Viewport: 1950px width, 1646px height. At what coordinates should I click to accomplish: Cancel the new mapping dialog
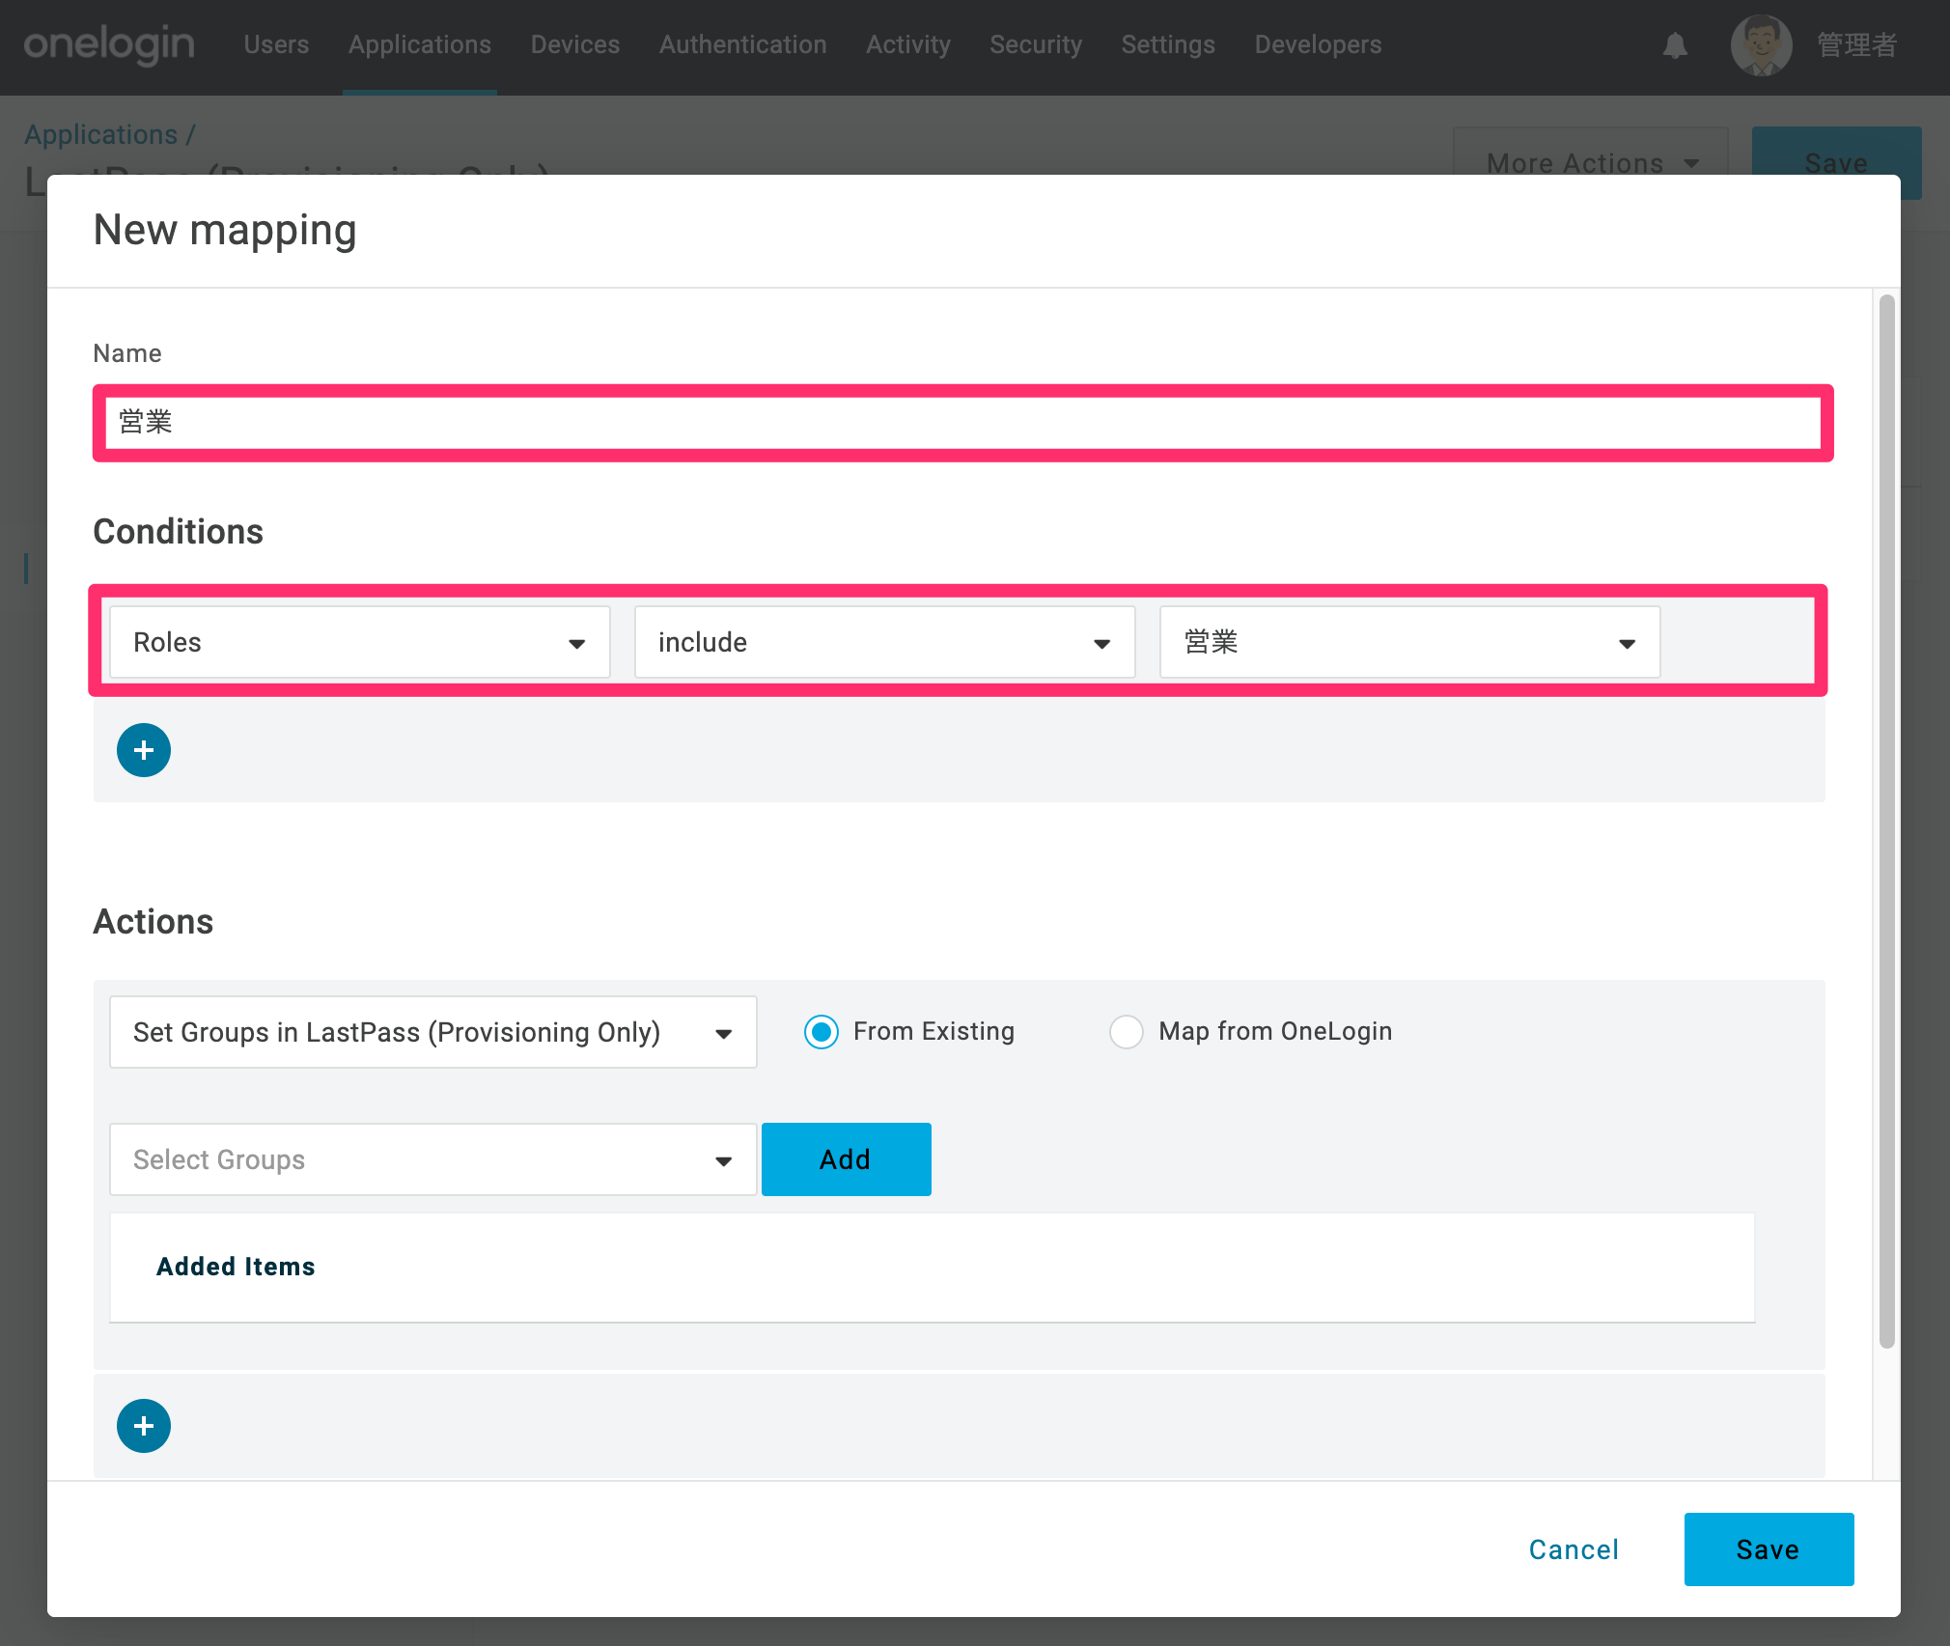[x=1574, y=1549]
